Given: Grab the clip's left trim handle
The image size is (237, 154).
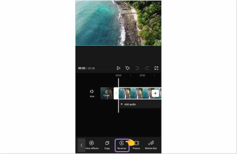Looking at the screenshot, I should tap(116, 93).
